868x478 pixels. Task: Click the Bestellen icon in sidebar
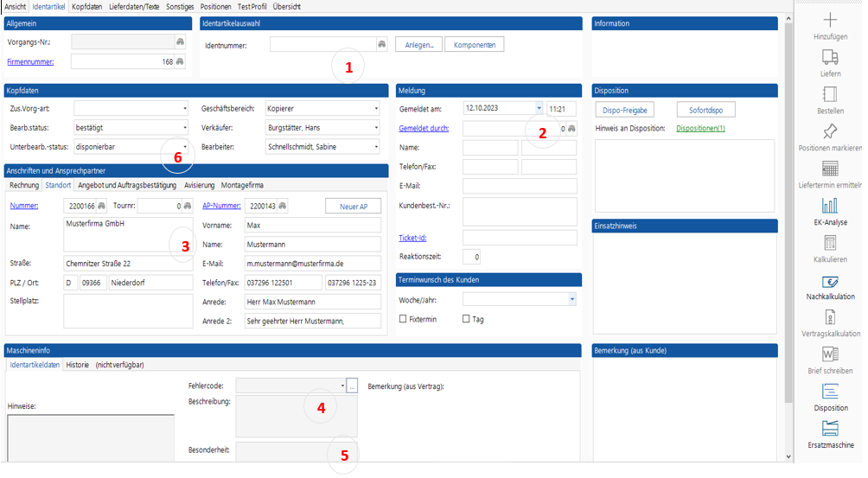point(830,94)
